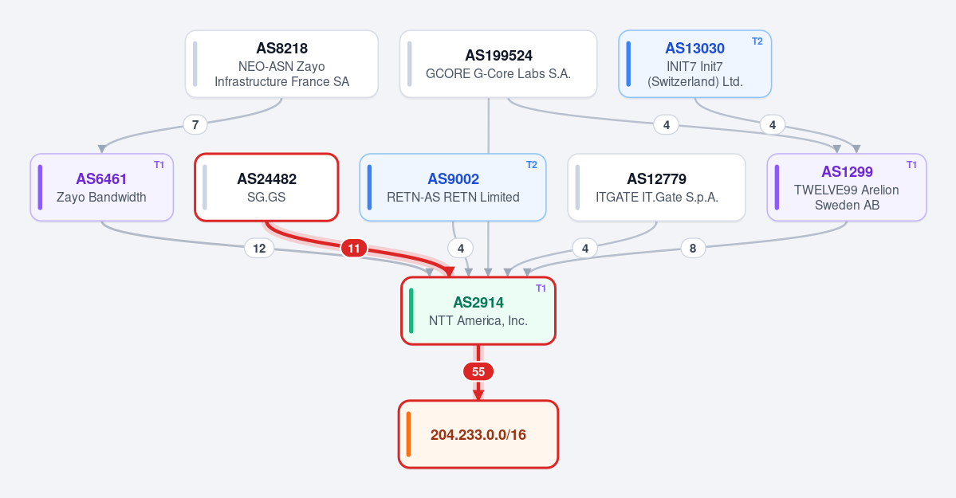Click the AS2914 NTT America node
The height and width of the screenshot is (498, 956).
click(x=478, y=311)
